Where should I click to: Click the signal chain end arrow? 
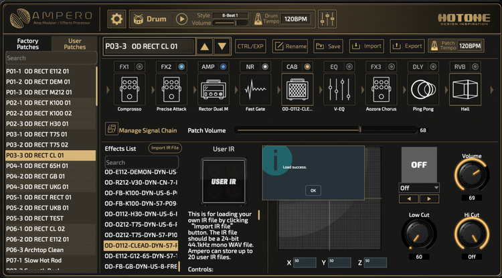(492, 90)
